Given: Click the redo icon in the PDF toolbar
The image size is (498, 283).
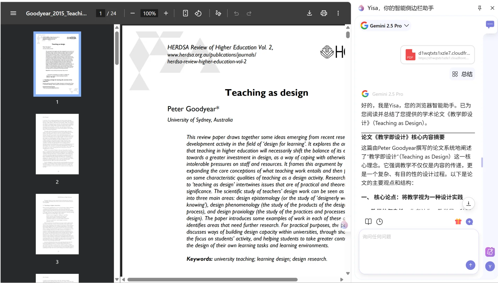Looking at the screenshot, I should (249, 13).
